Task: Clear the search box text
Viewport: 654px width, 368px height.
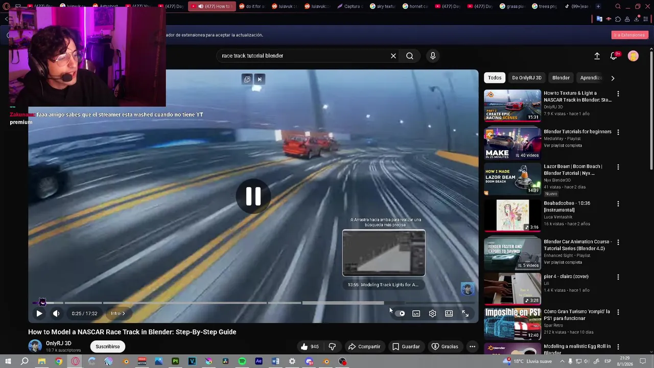Action: click(393, 56)
